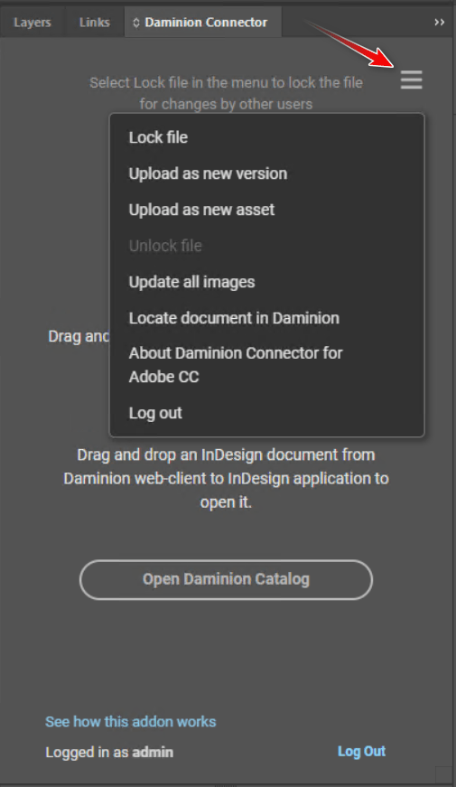Open the See how this addon works link
This screenshot has width=456, height=787.
pyautogui.click(x=130, y=722)
